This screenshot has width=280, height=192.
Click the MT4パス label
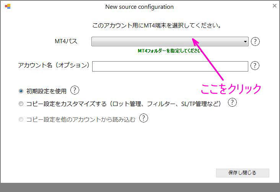click(66, 41)
